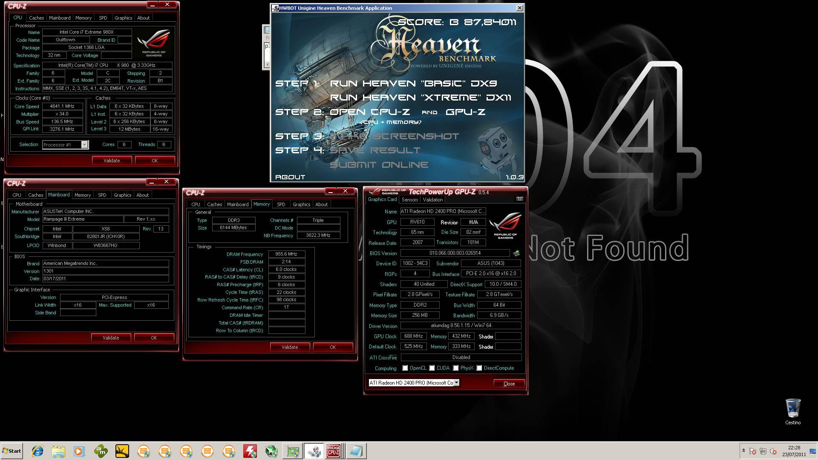The image size is (818, 460).
Task: Select Graphics Card tab in GPU-Z
Action: [x=382, y=199]
